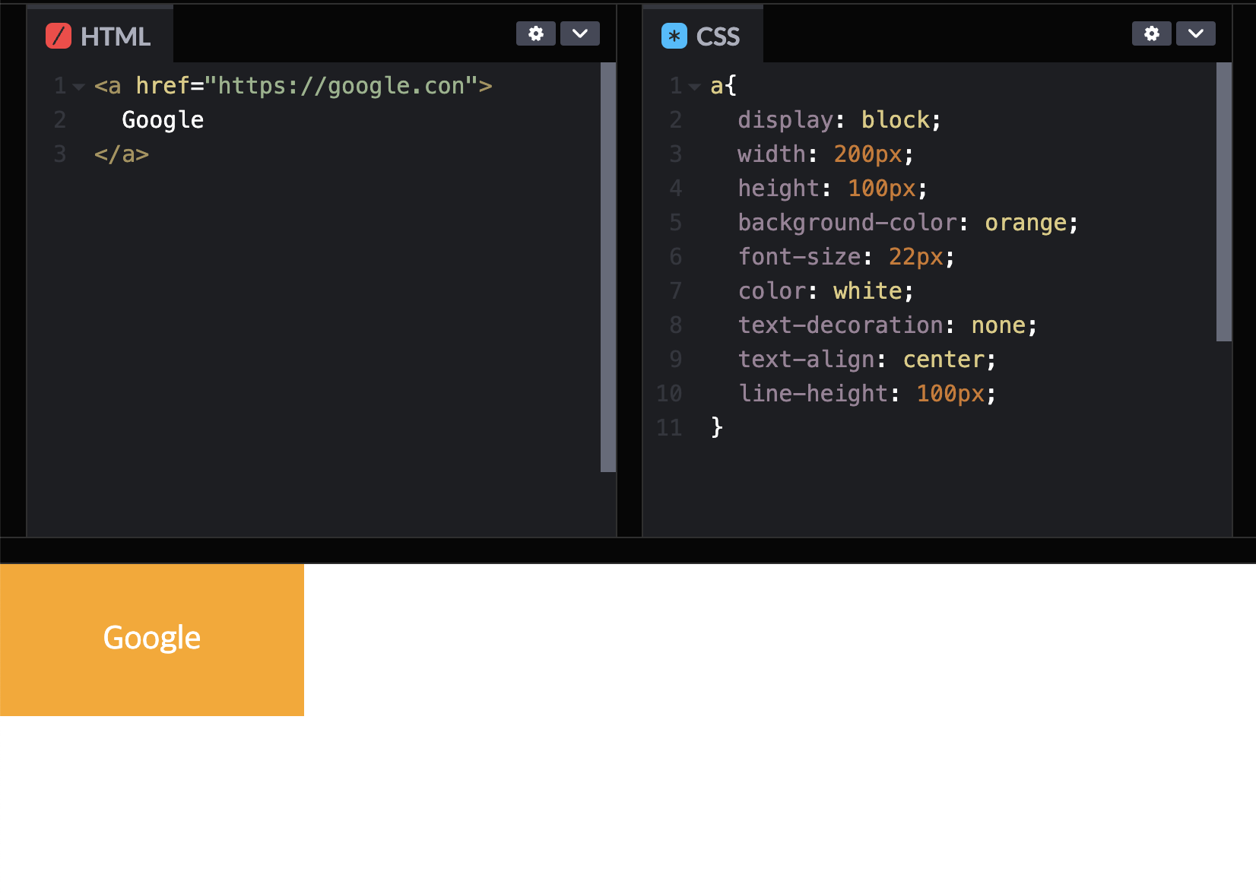Expand CSS panel chevron dropdown
The height and width of the screenshot is (894, 1256).
[1196, 33]
